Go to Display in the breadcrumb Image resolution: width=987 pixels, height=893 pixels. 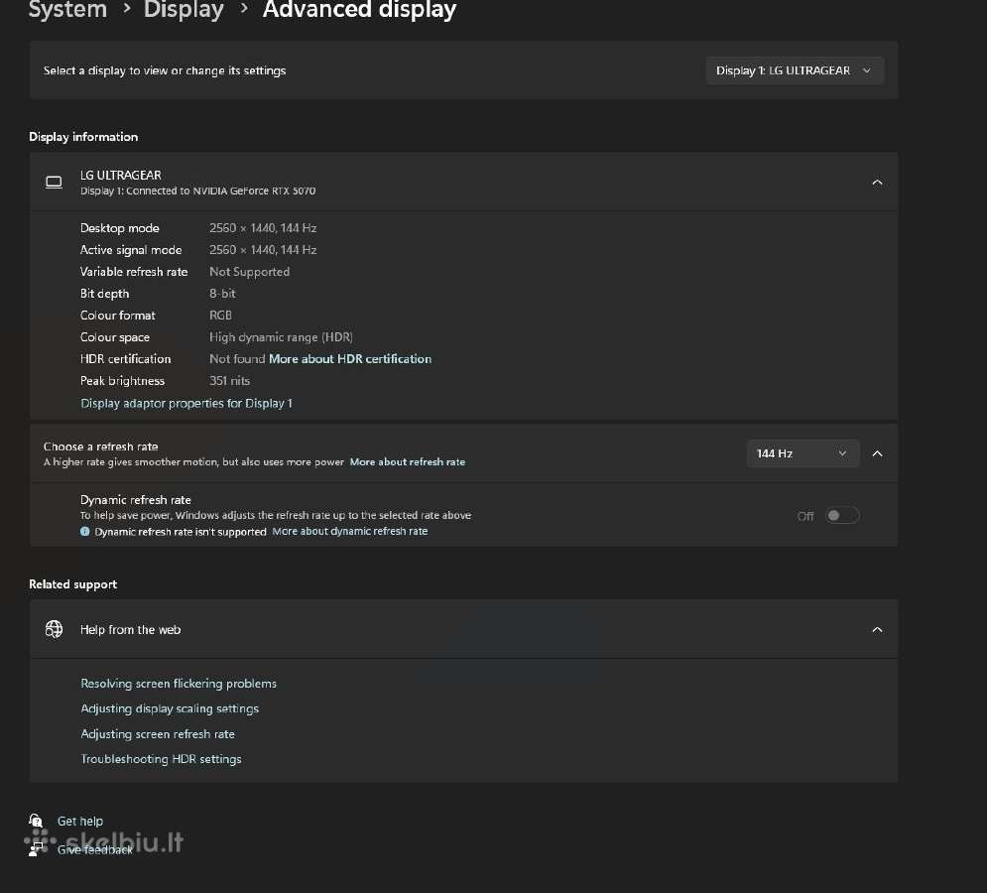click(184, 10)
